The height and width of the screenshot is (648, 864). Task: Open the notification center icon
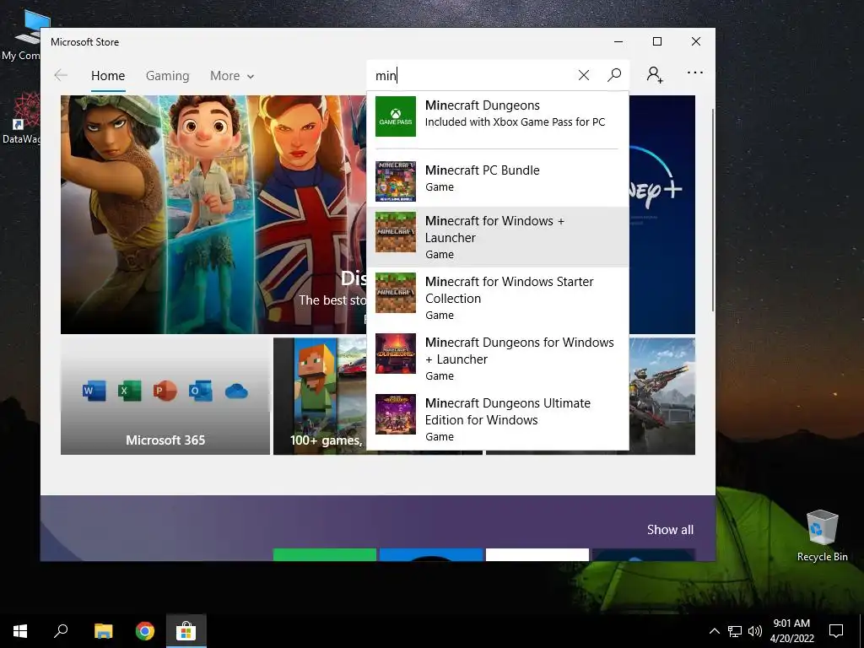click(x=836, y=631)
